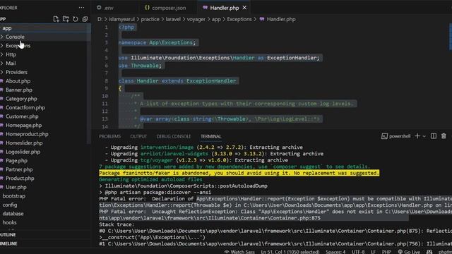Open Logoslider.php in Explorer
The image size is (452, 254).
point(23,152)
